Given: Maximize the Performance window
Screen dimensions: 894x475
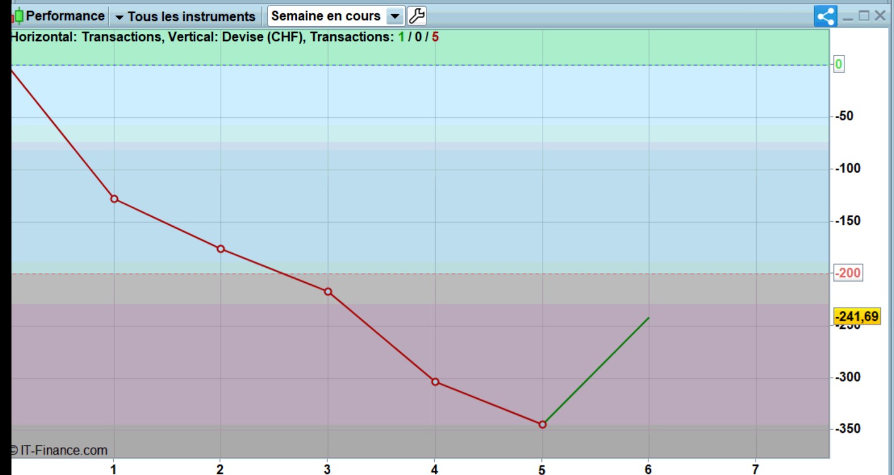Looking at the screenshot, I should (x=864, y=16).
